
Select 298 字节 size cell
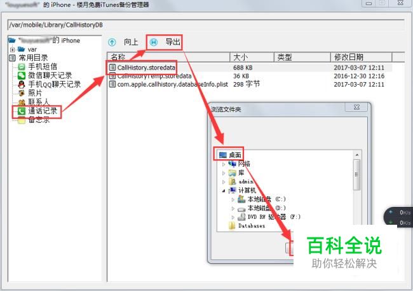pyautogui.click(x=247, y=84)
